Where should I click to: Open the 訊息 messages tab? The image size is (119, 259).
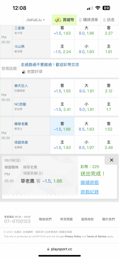click(109, 20)
